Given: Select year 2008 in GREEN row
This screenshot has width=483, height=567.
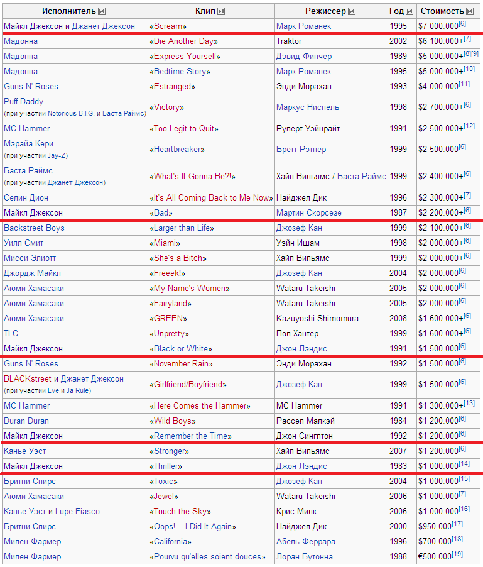Looking at the screenshot, I should [398, 319].
